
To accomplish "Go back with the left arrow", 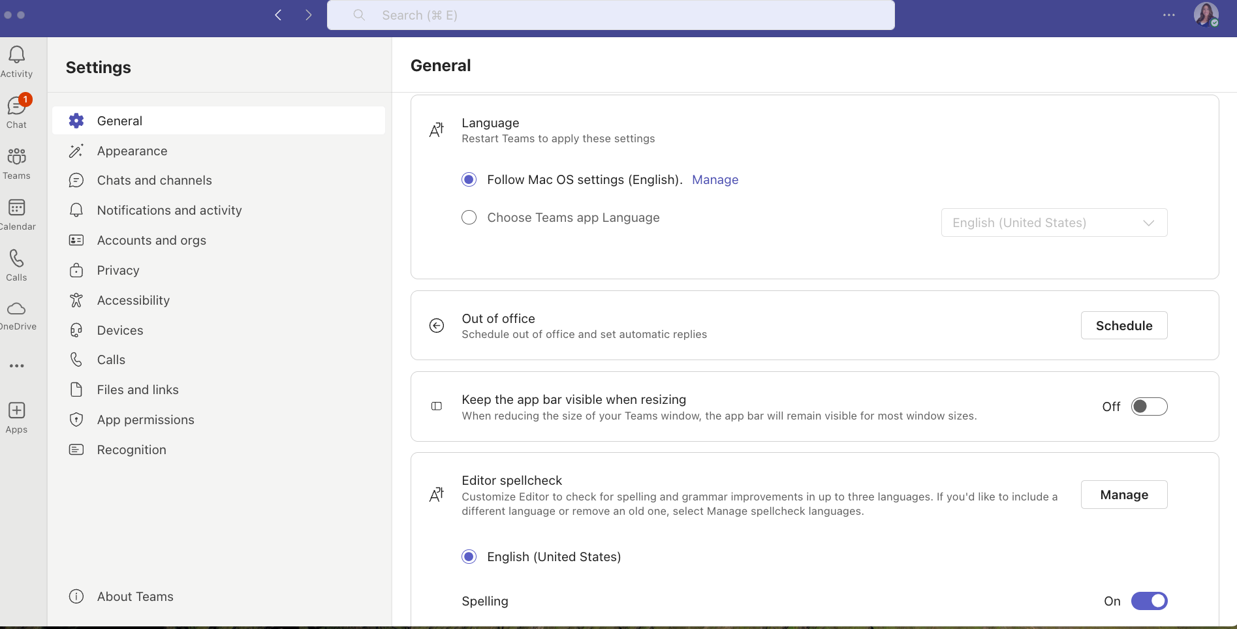I will click(x=278, y=15).
